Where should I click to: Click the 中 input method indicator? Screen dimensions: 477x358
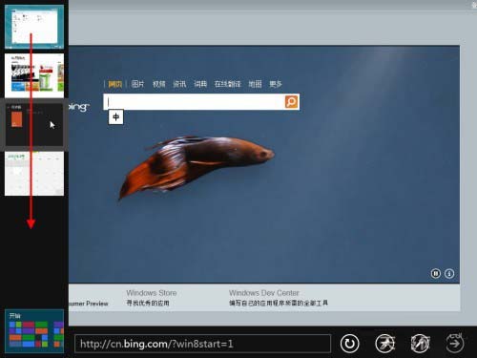click(x=115, y=117)
